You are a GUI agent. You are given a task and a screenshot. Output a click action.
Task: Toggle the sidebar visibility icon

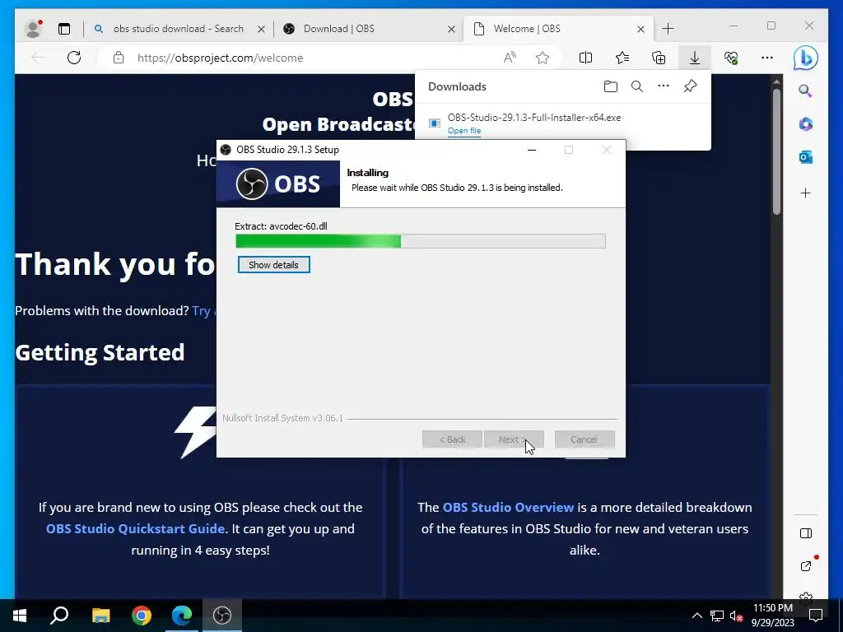tap(805, 533)
